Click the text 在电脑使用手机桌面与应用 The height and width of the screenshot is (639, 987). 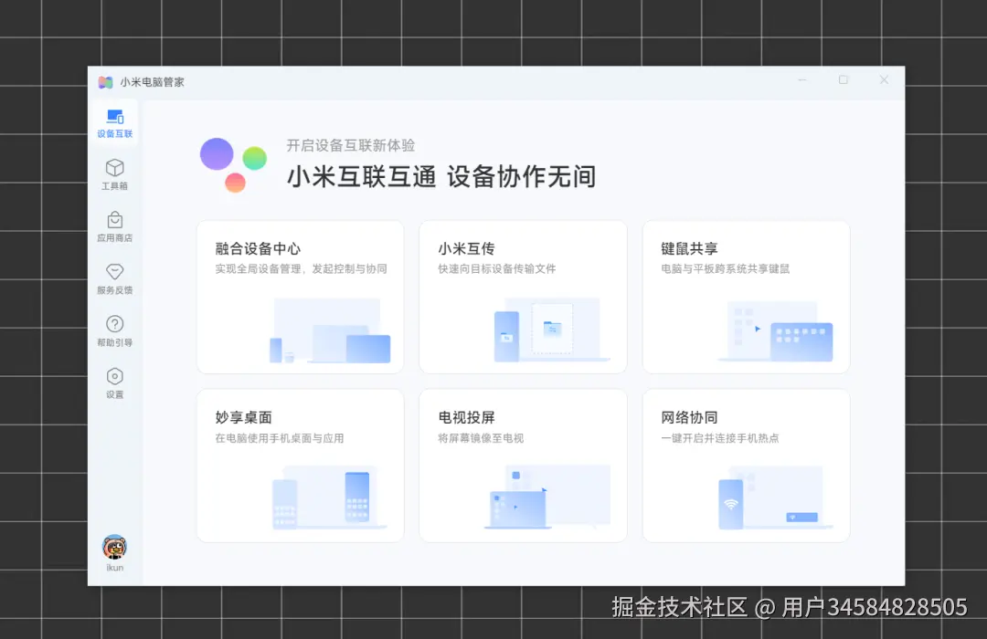pyautogui.click(x=280, y=438)
